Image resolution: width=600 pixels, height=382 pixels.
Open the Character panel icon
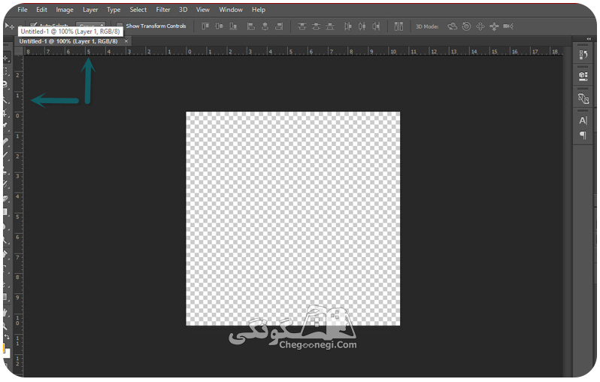coord(583,120)
